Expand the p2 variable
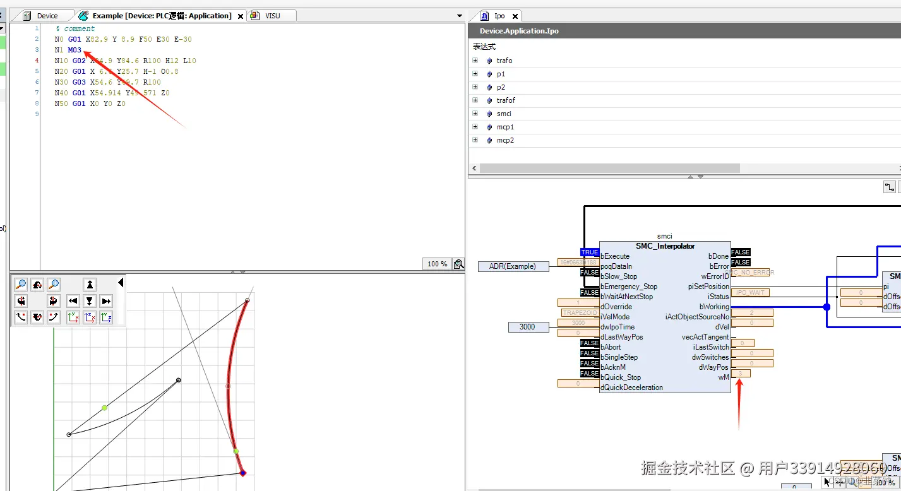 (475, 87)
